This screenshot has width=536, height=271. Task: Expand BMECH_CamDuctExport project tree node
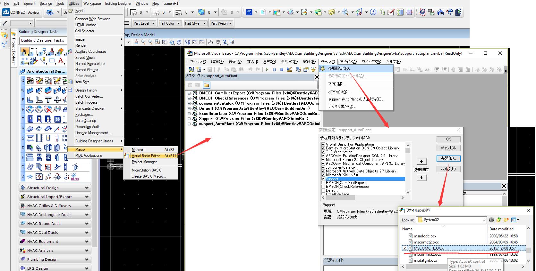click(x=189, y=93)
